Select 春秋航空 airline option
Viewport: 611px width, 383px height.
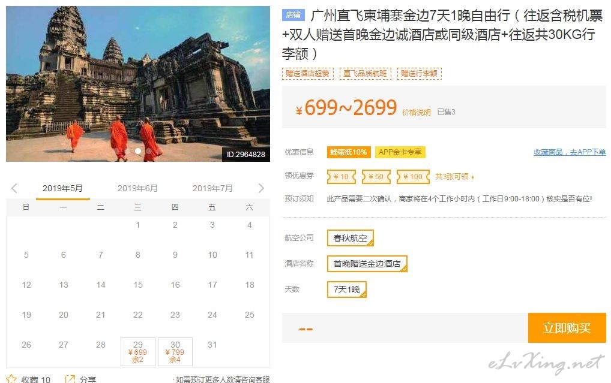[x=351, y=238]
